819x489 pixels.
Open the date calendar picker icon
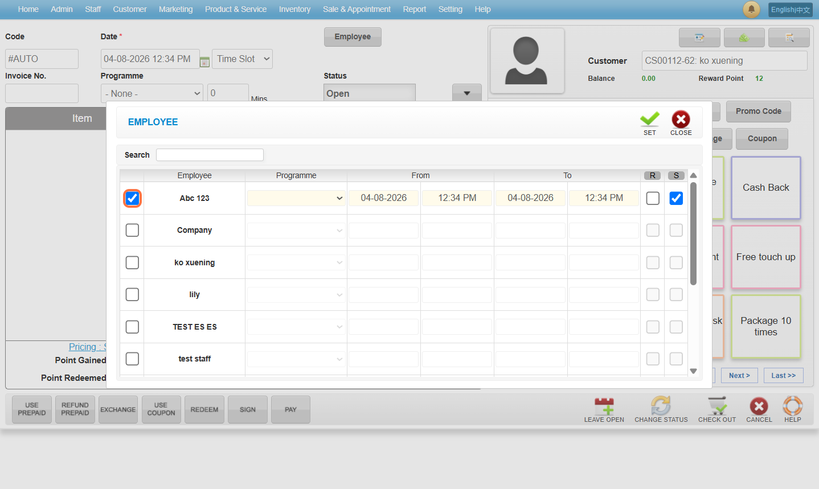204,61
